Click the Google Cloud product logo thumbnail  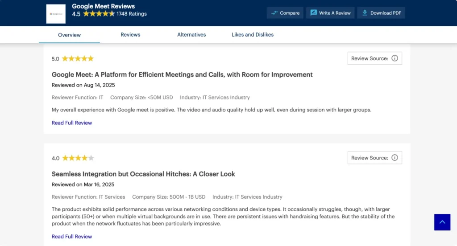coord(56,14)
